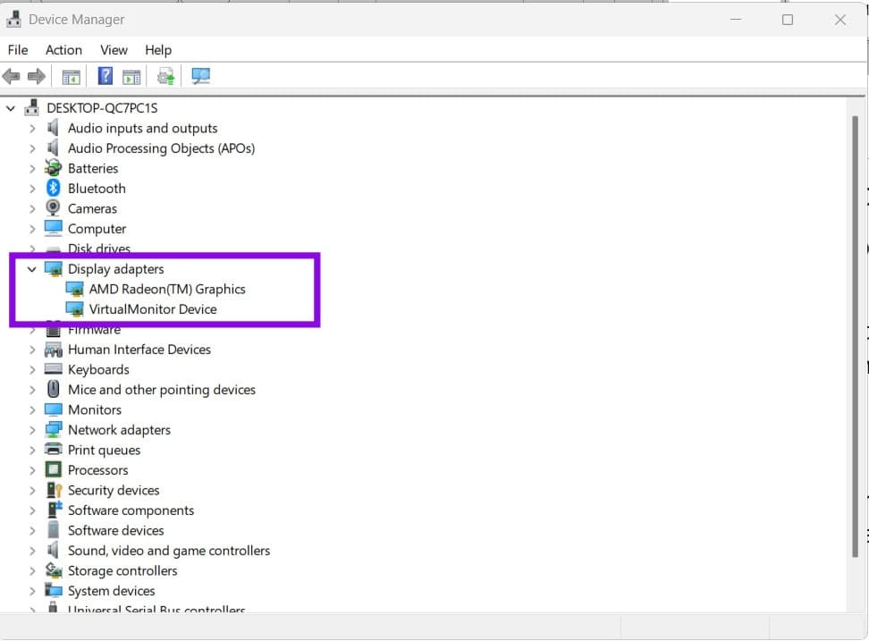Viewport: 869px width, 641px height.
Task: Select the Software devices row
Action: [x=116, y=530]
